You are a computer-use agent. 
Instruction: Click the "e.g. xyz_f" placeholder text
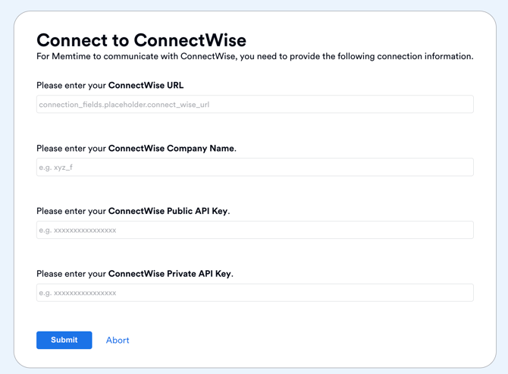pyautogui.click(x=56, y=168)
